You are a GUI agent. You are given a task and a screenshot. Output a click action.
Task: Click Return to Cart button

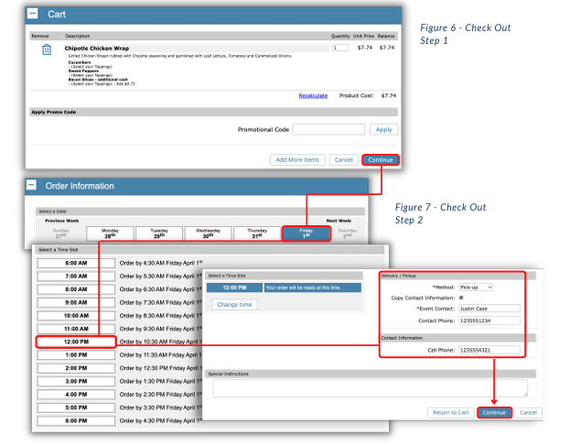click(451, 413)
